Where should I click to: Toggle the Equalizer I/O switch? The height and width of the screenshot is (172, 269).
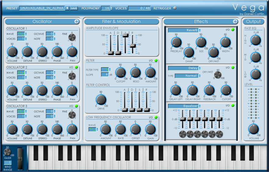point(233,105)
